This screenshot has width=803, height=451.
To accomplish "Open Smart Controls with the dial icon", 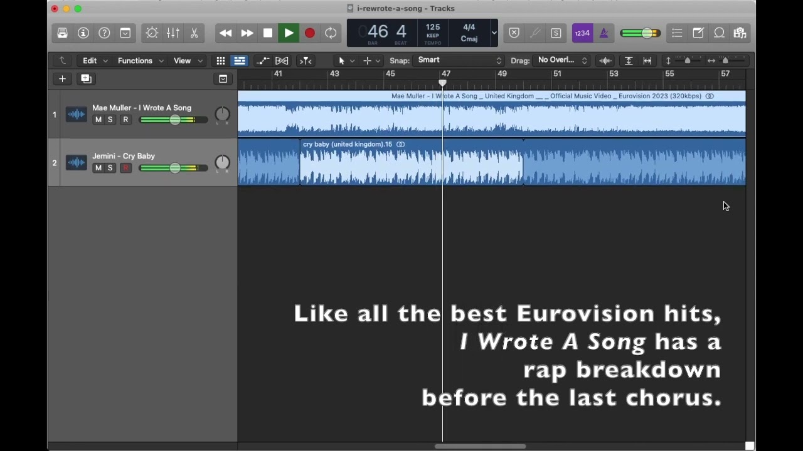I will tap(152, 33).
